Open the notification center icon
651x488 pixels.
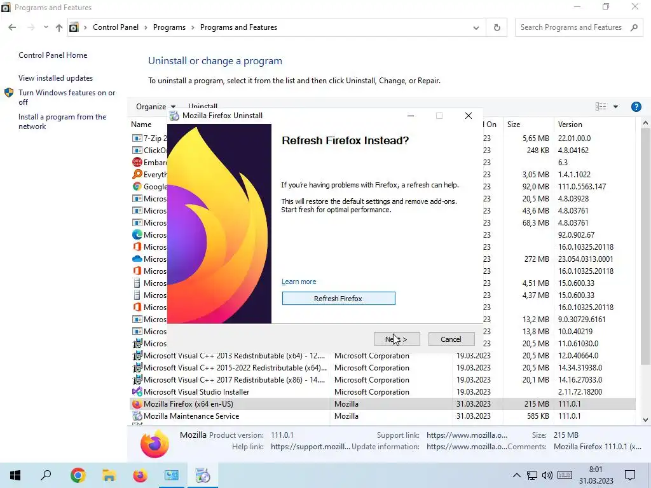point(630,475)
